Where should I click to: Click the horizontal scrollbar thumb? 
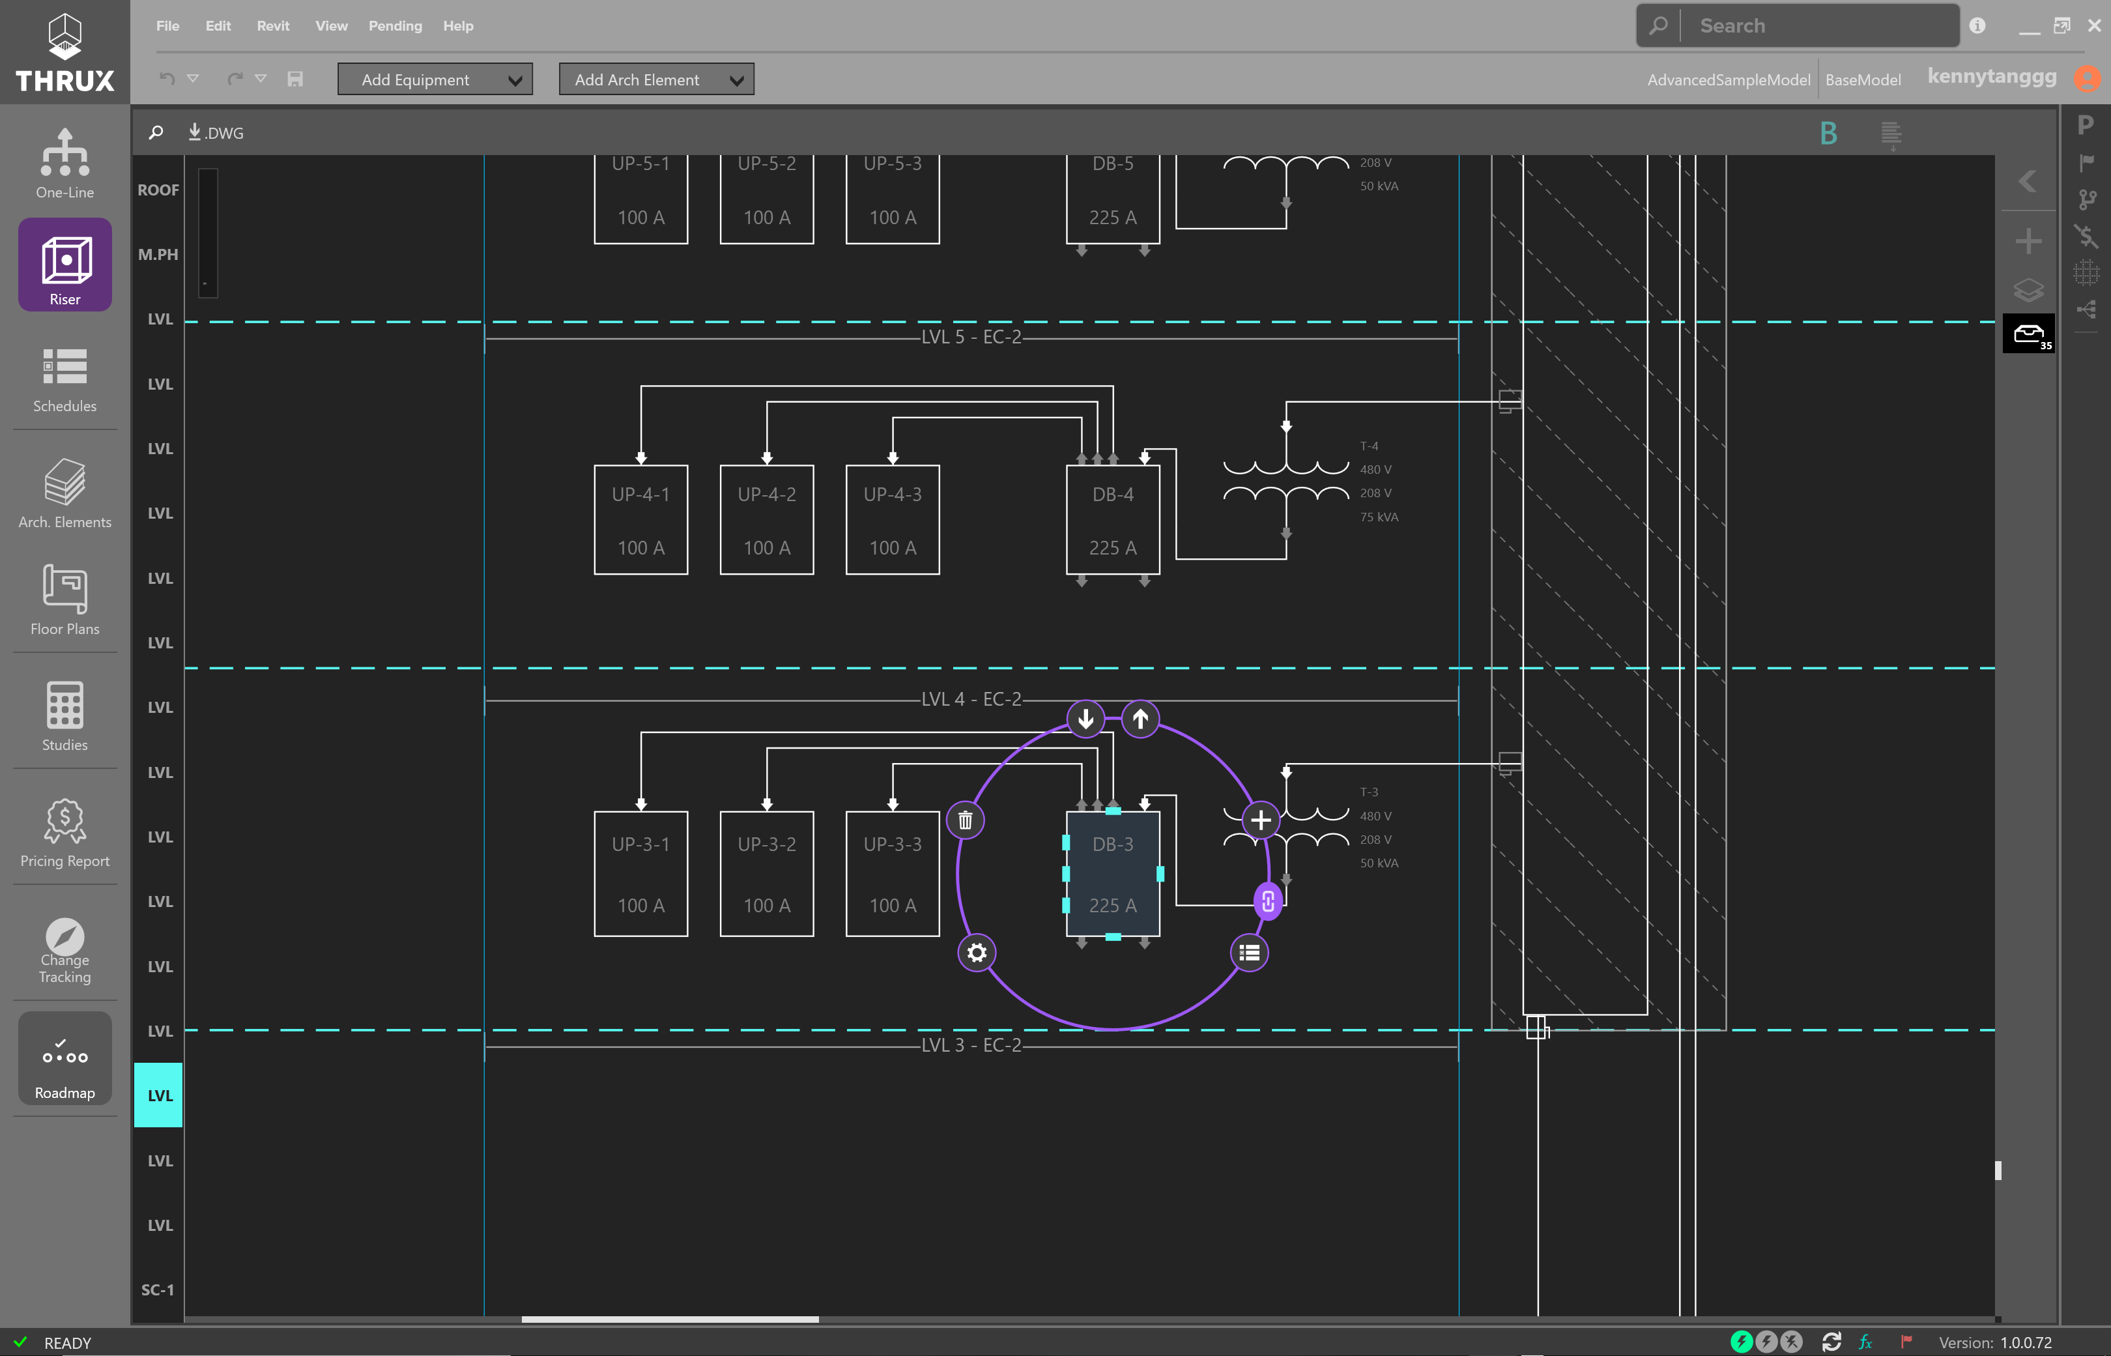point(670,1320)
